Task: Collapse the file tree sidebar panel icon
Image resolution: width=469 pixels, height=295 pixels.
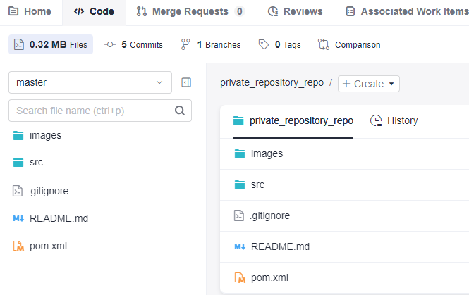Action: (186, 82)
